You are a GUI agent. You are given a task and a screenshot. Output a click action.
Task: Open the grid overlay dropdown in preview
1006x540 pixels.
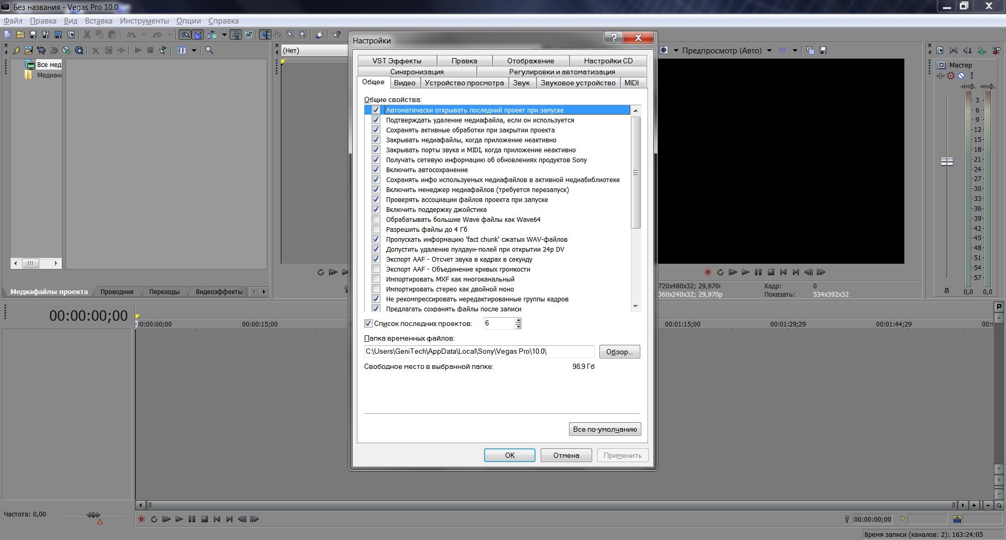click(795, 51)
